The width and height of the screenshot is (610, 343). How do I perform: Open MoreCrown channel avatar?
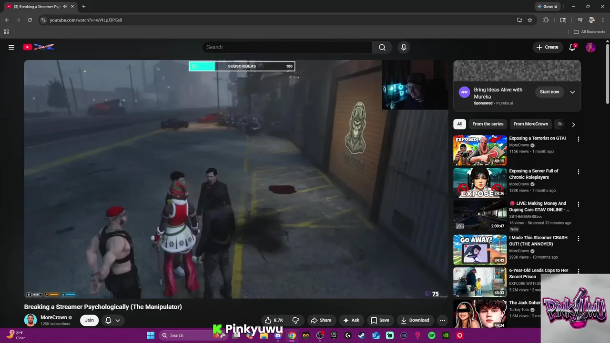[30, 320]
